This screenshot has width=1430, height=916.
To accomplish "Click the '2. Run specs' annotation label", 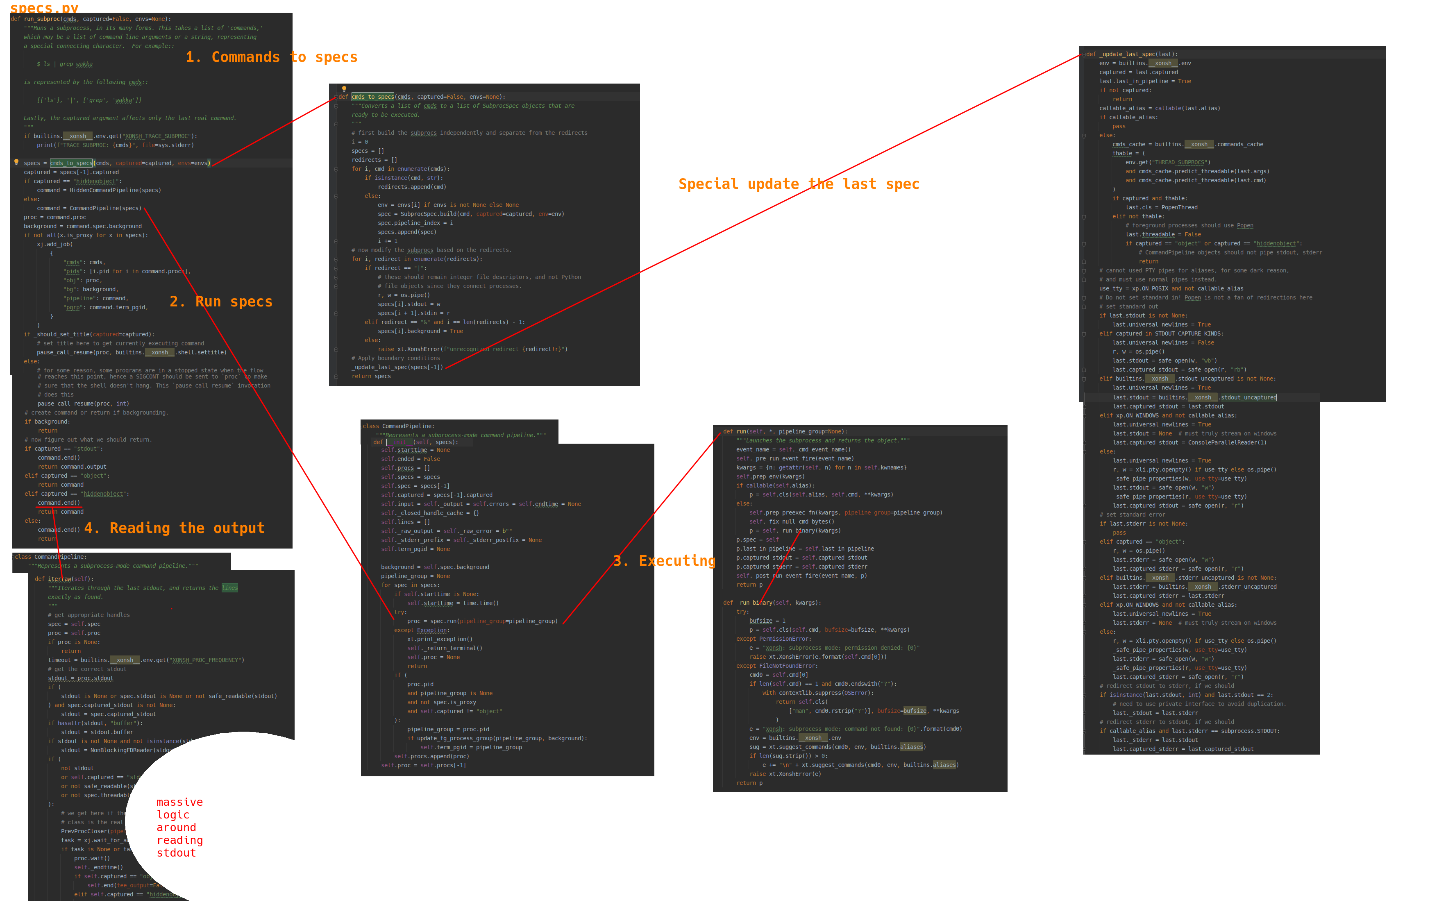I will coord(221,302).
